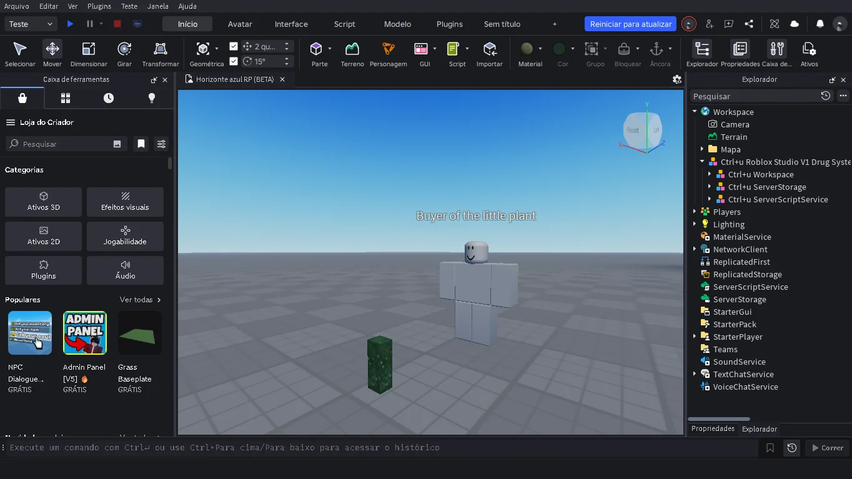This screenshot has width=852, height=479.
Task: Click the Geométrica collision icon
Action: [203, 49]
